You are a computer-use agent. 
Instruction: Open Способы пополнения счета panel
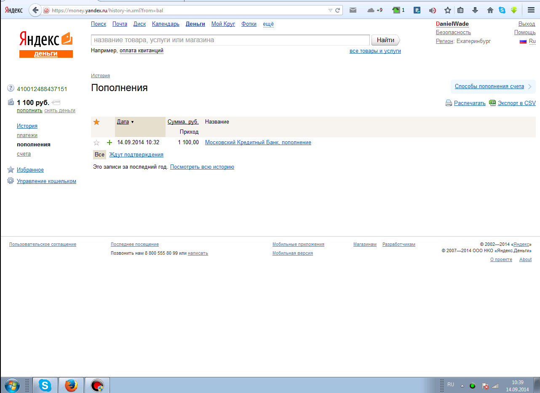pyautogui.click(x=493, y=86)
